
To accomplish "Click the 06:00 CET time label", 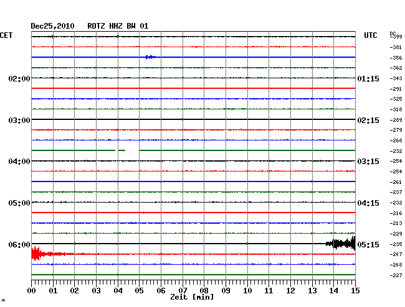I will 19,244.
